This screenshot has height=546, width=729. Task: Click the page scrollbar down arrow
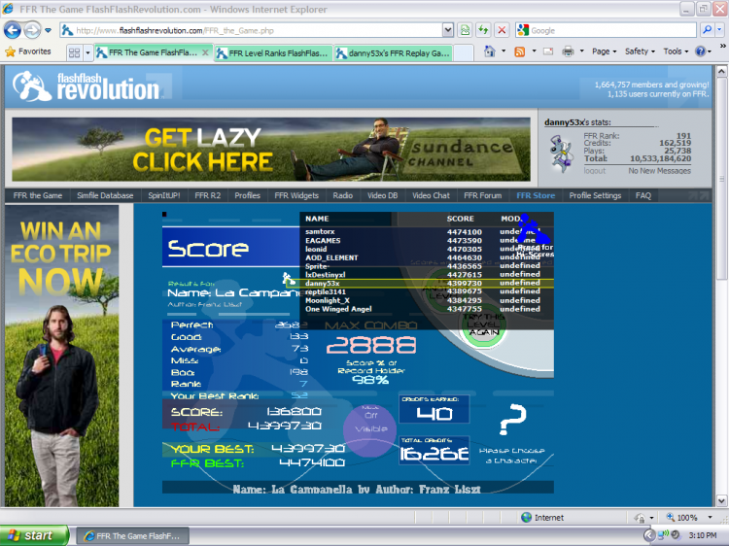721,501
